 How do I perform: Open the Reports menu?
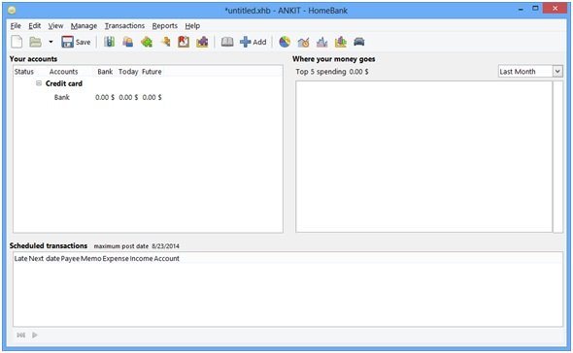pos(165,26)
